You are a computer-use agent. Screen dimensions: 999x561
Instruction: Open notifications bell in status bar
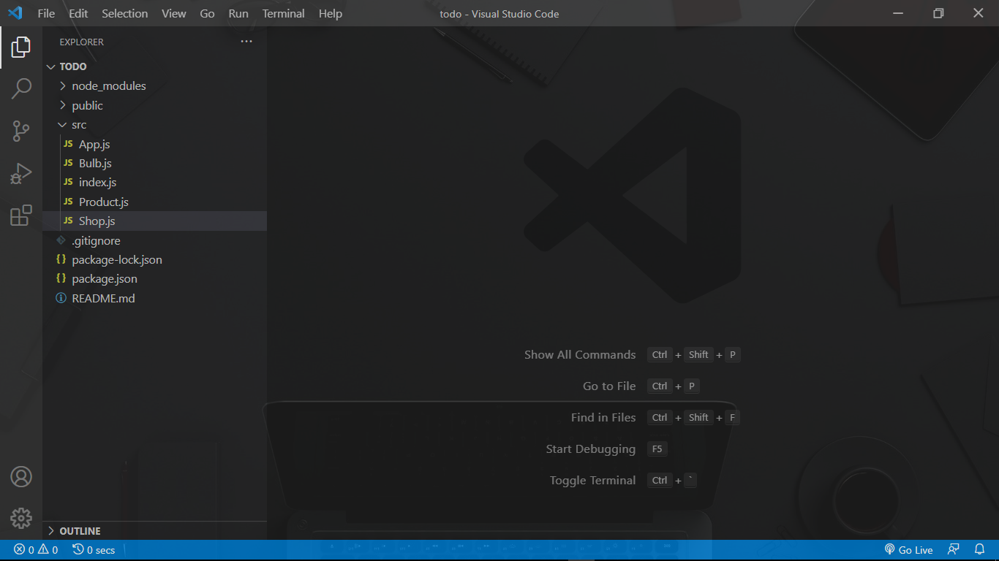(x=980, y=549)
